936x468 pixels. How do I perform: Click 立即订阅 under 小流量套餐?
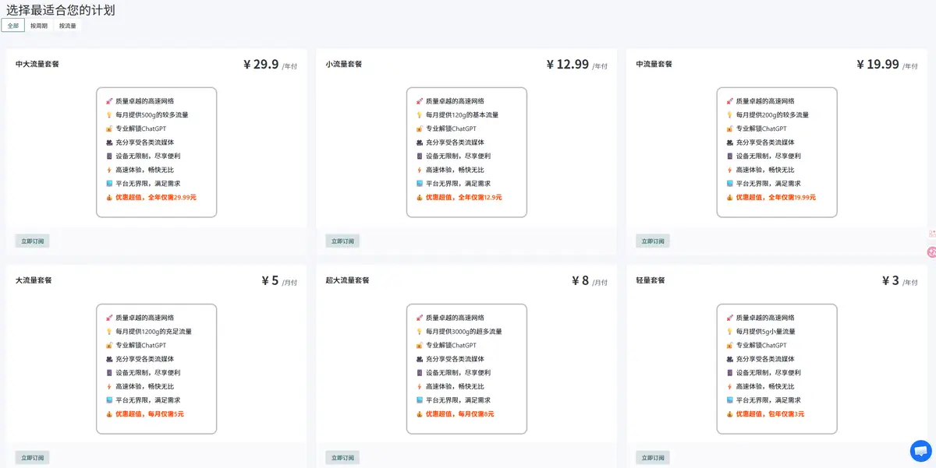click(x=342, y=241)
